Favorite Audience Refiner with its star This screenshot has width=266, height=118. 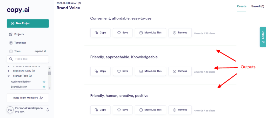pos(44,82)
